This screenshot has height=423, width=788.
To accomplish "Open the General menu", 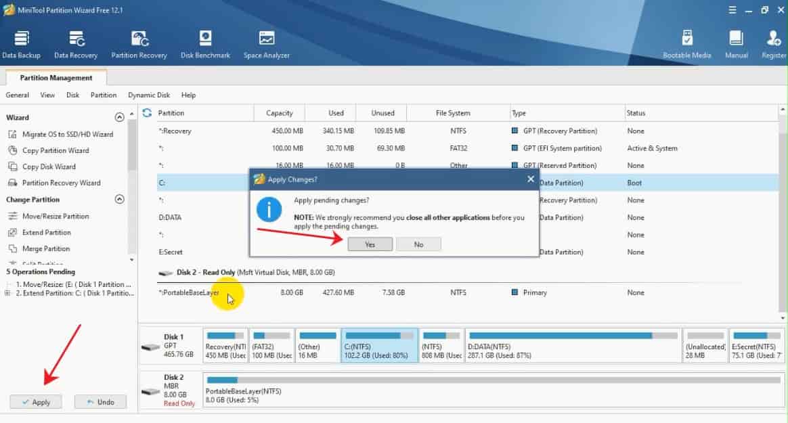I will 17,95.
